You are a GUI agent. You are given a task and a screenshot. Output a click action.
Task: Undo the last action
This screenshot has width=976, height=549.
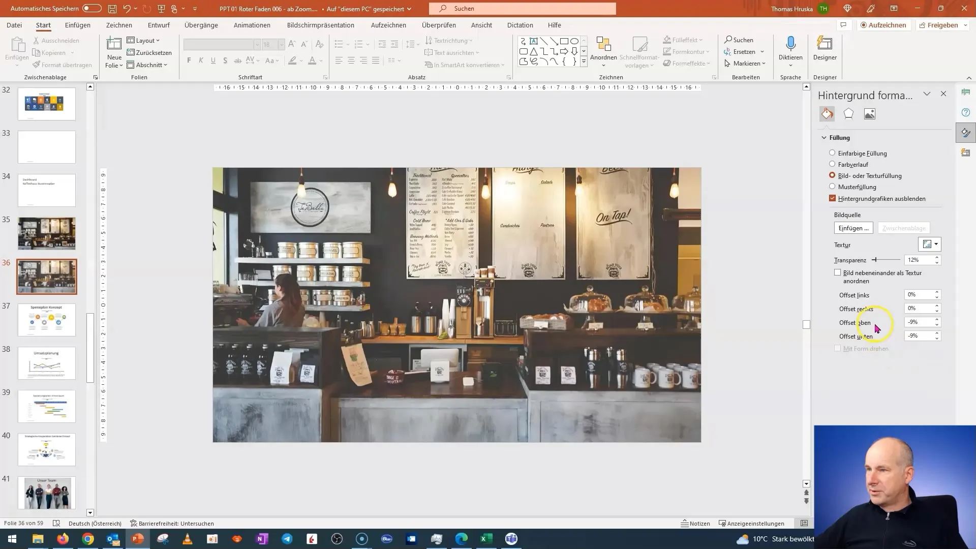[127, 9]
